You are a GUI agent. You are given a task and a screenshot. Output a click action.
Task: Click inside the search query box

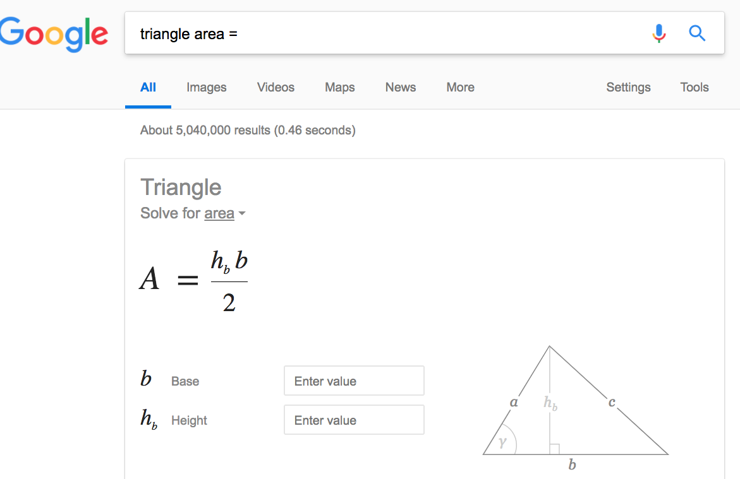click(x=316, y=33)
